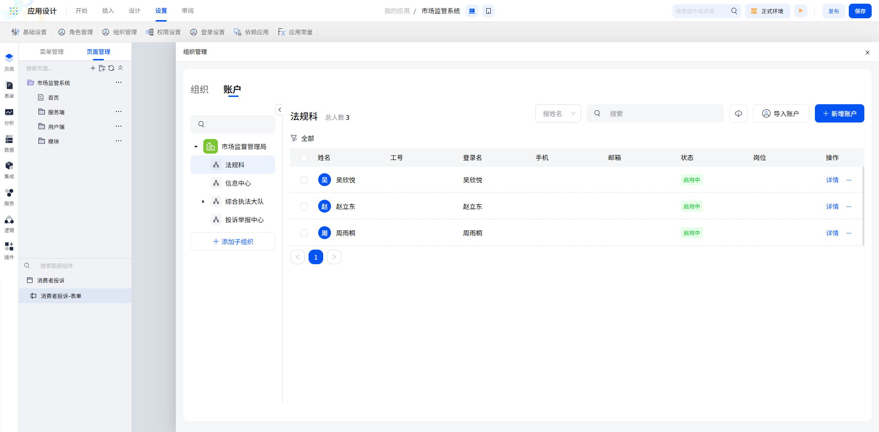Switch to the 菜单管理 tab
879x432 pixels.
click(52, 52)
